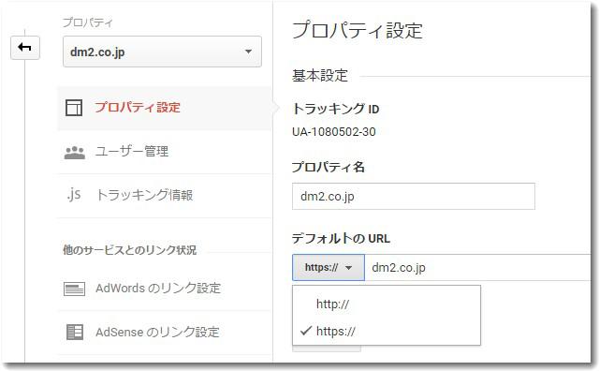Open AdSense のリンク設定
599x371 pixels.
165,332
